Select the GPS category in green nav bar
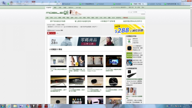Screen dimensions: 192x108 (55, 18)
